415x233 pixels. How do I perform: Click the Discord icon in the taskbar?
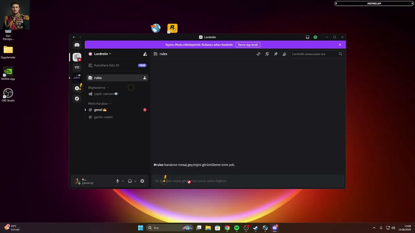(275, 228)
